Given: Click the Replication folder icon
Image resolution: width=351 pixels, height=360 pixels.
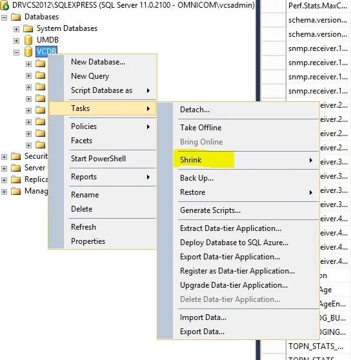Looking at the screenshot, I should tap(16, 179).
